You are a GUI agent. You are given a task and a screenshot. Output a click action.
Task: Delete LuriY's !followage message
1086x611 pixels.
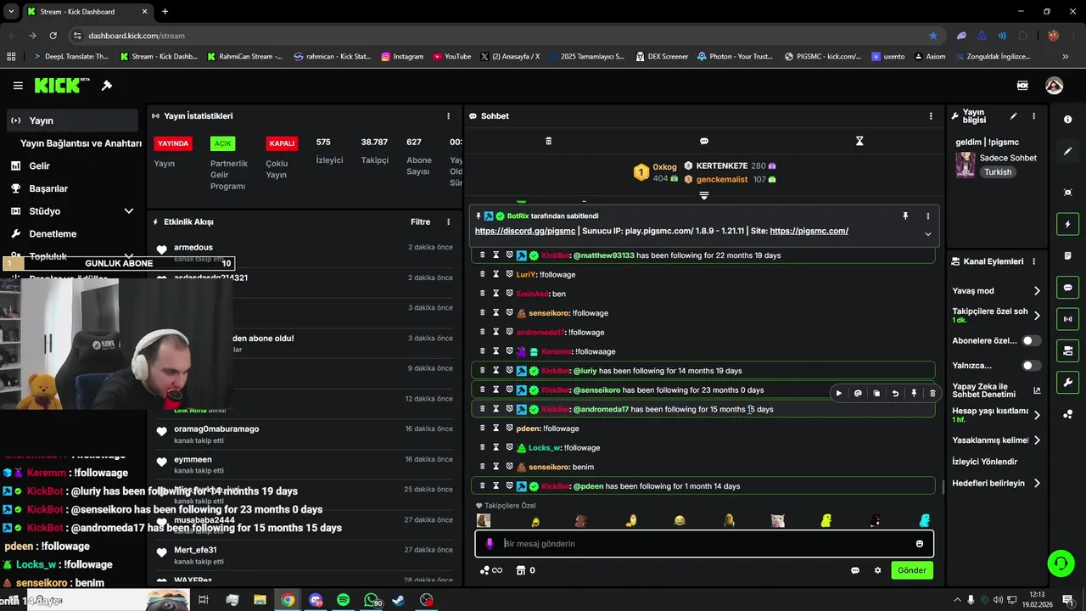pyautogui.click(x=483, y=274)
